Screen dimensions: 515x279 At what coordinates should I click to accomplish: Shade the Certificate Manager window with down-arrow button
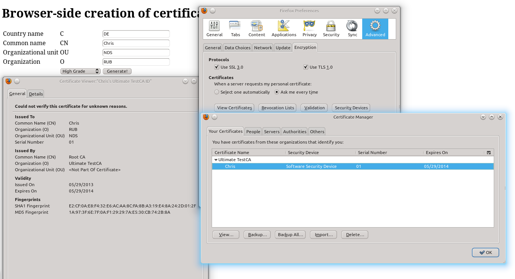click(x=483, y=117)
